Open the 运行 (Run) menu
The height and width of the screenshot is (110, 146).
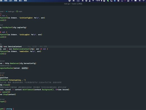tap(11, 1)
